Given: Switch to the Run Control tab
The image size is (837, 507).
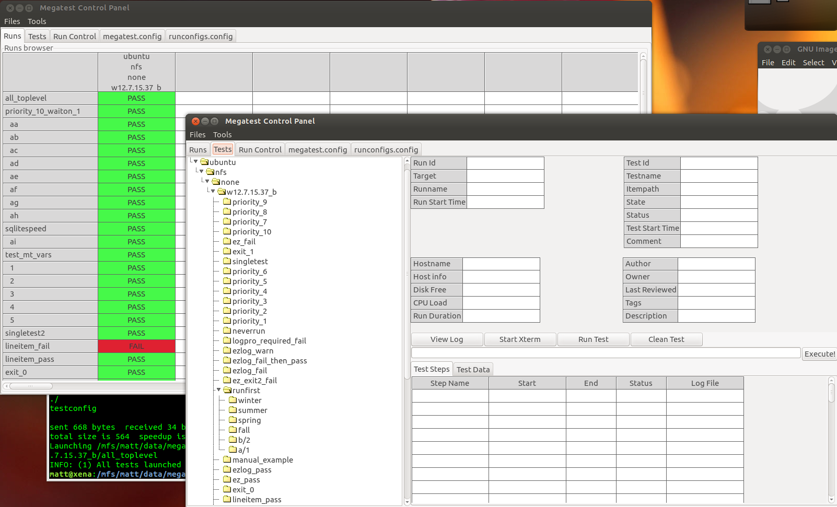Looking at the screenshot, I should (x=260, y=150).
